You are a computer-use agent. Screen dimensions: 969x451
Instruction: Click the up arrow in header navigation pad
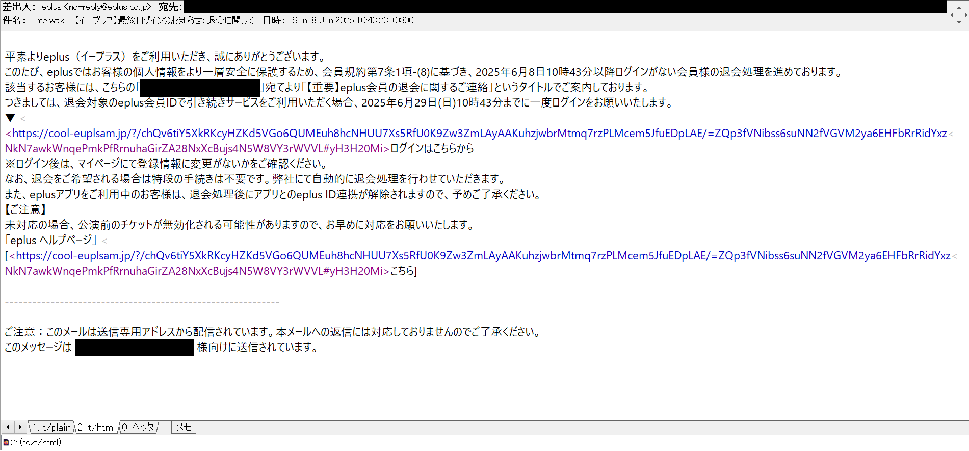tap(958, 8)
